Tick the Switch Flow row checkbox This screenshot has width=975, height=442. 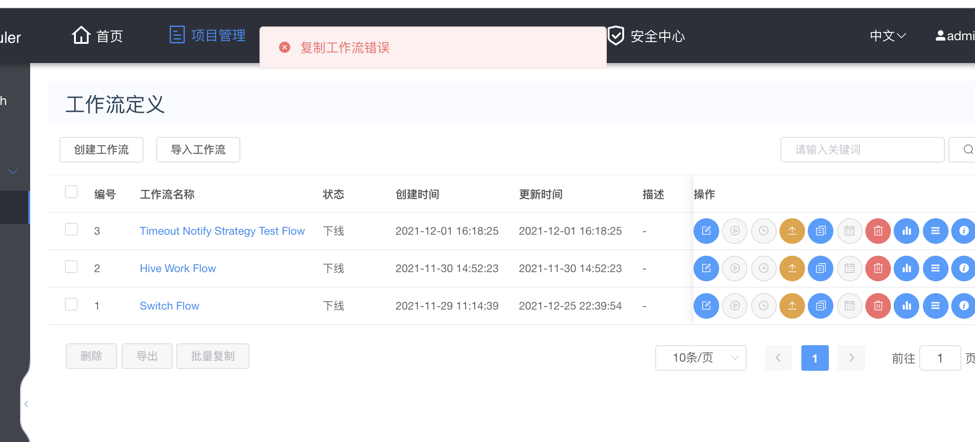(x=71, y=304)
